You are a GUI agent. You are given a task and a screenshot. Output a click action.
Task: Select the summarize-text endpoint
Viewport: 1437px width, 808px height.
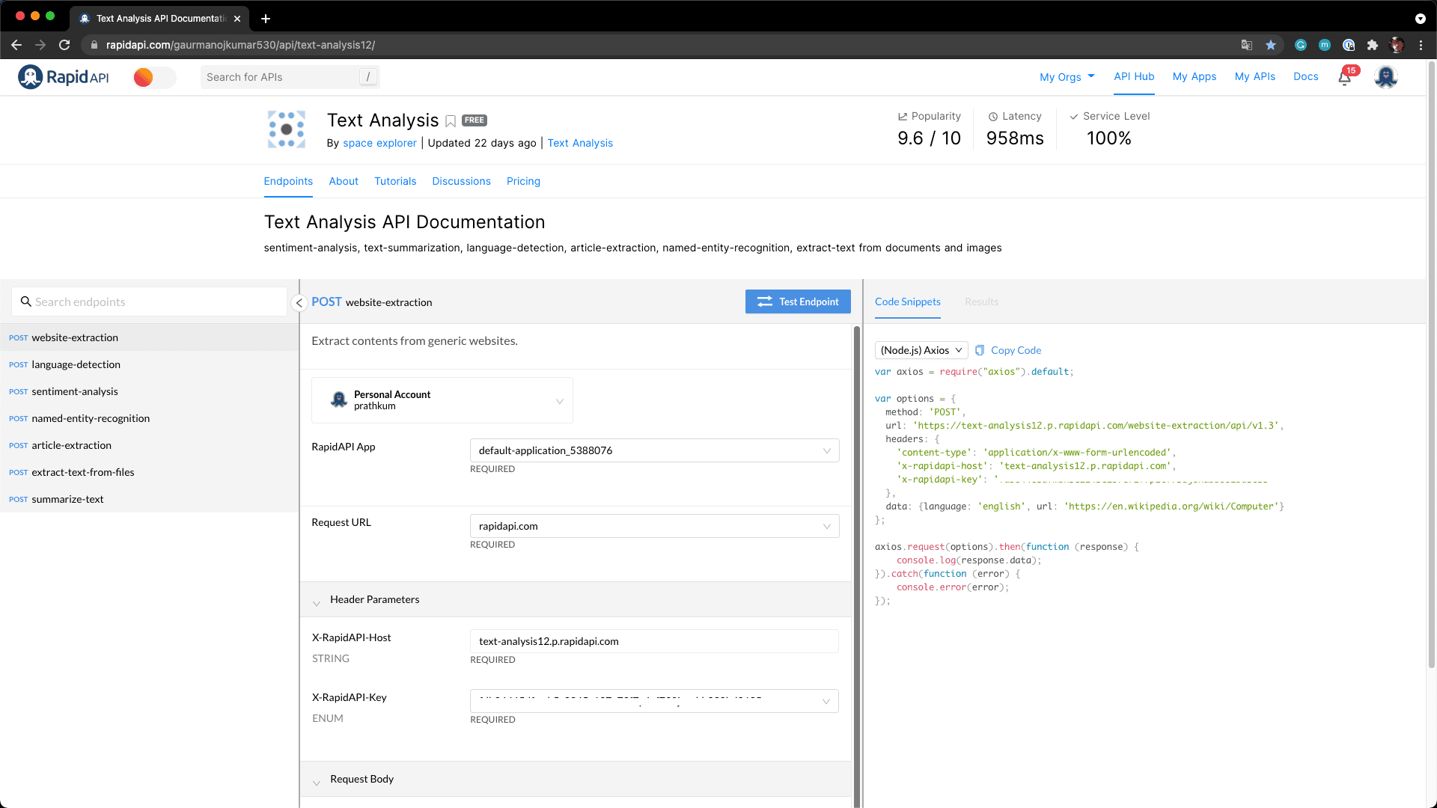149,499
